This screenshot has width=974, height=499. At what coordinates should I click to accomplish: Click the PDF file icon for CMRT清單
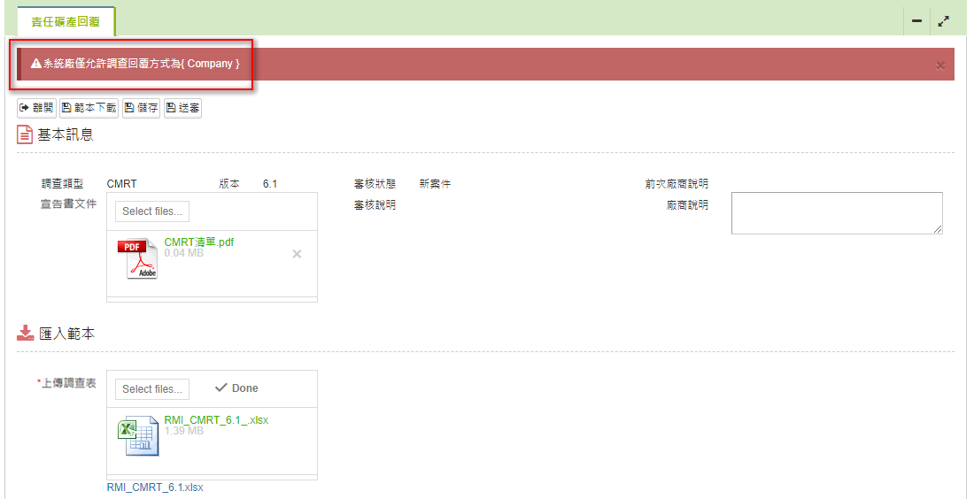(137, 258)
